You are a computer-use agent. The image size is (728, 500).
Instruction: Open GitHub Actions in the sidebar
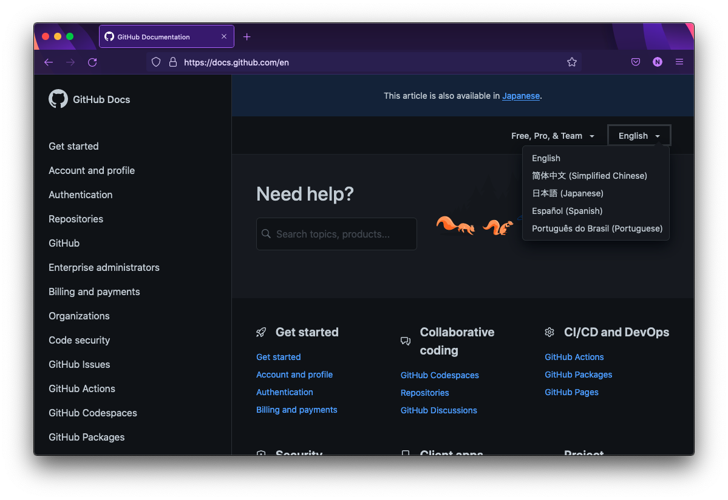click(82, 388)
